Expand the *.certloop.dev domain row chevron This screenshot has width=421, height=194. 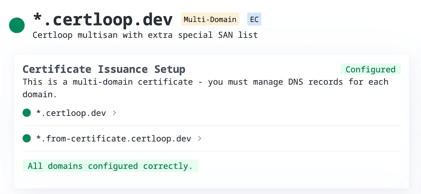pos(114,113)
